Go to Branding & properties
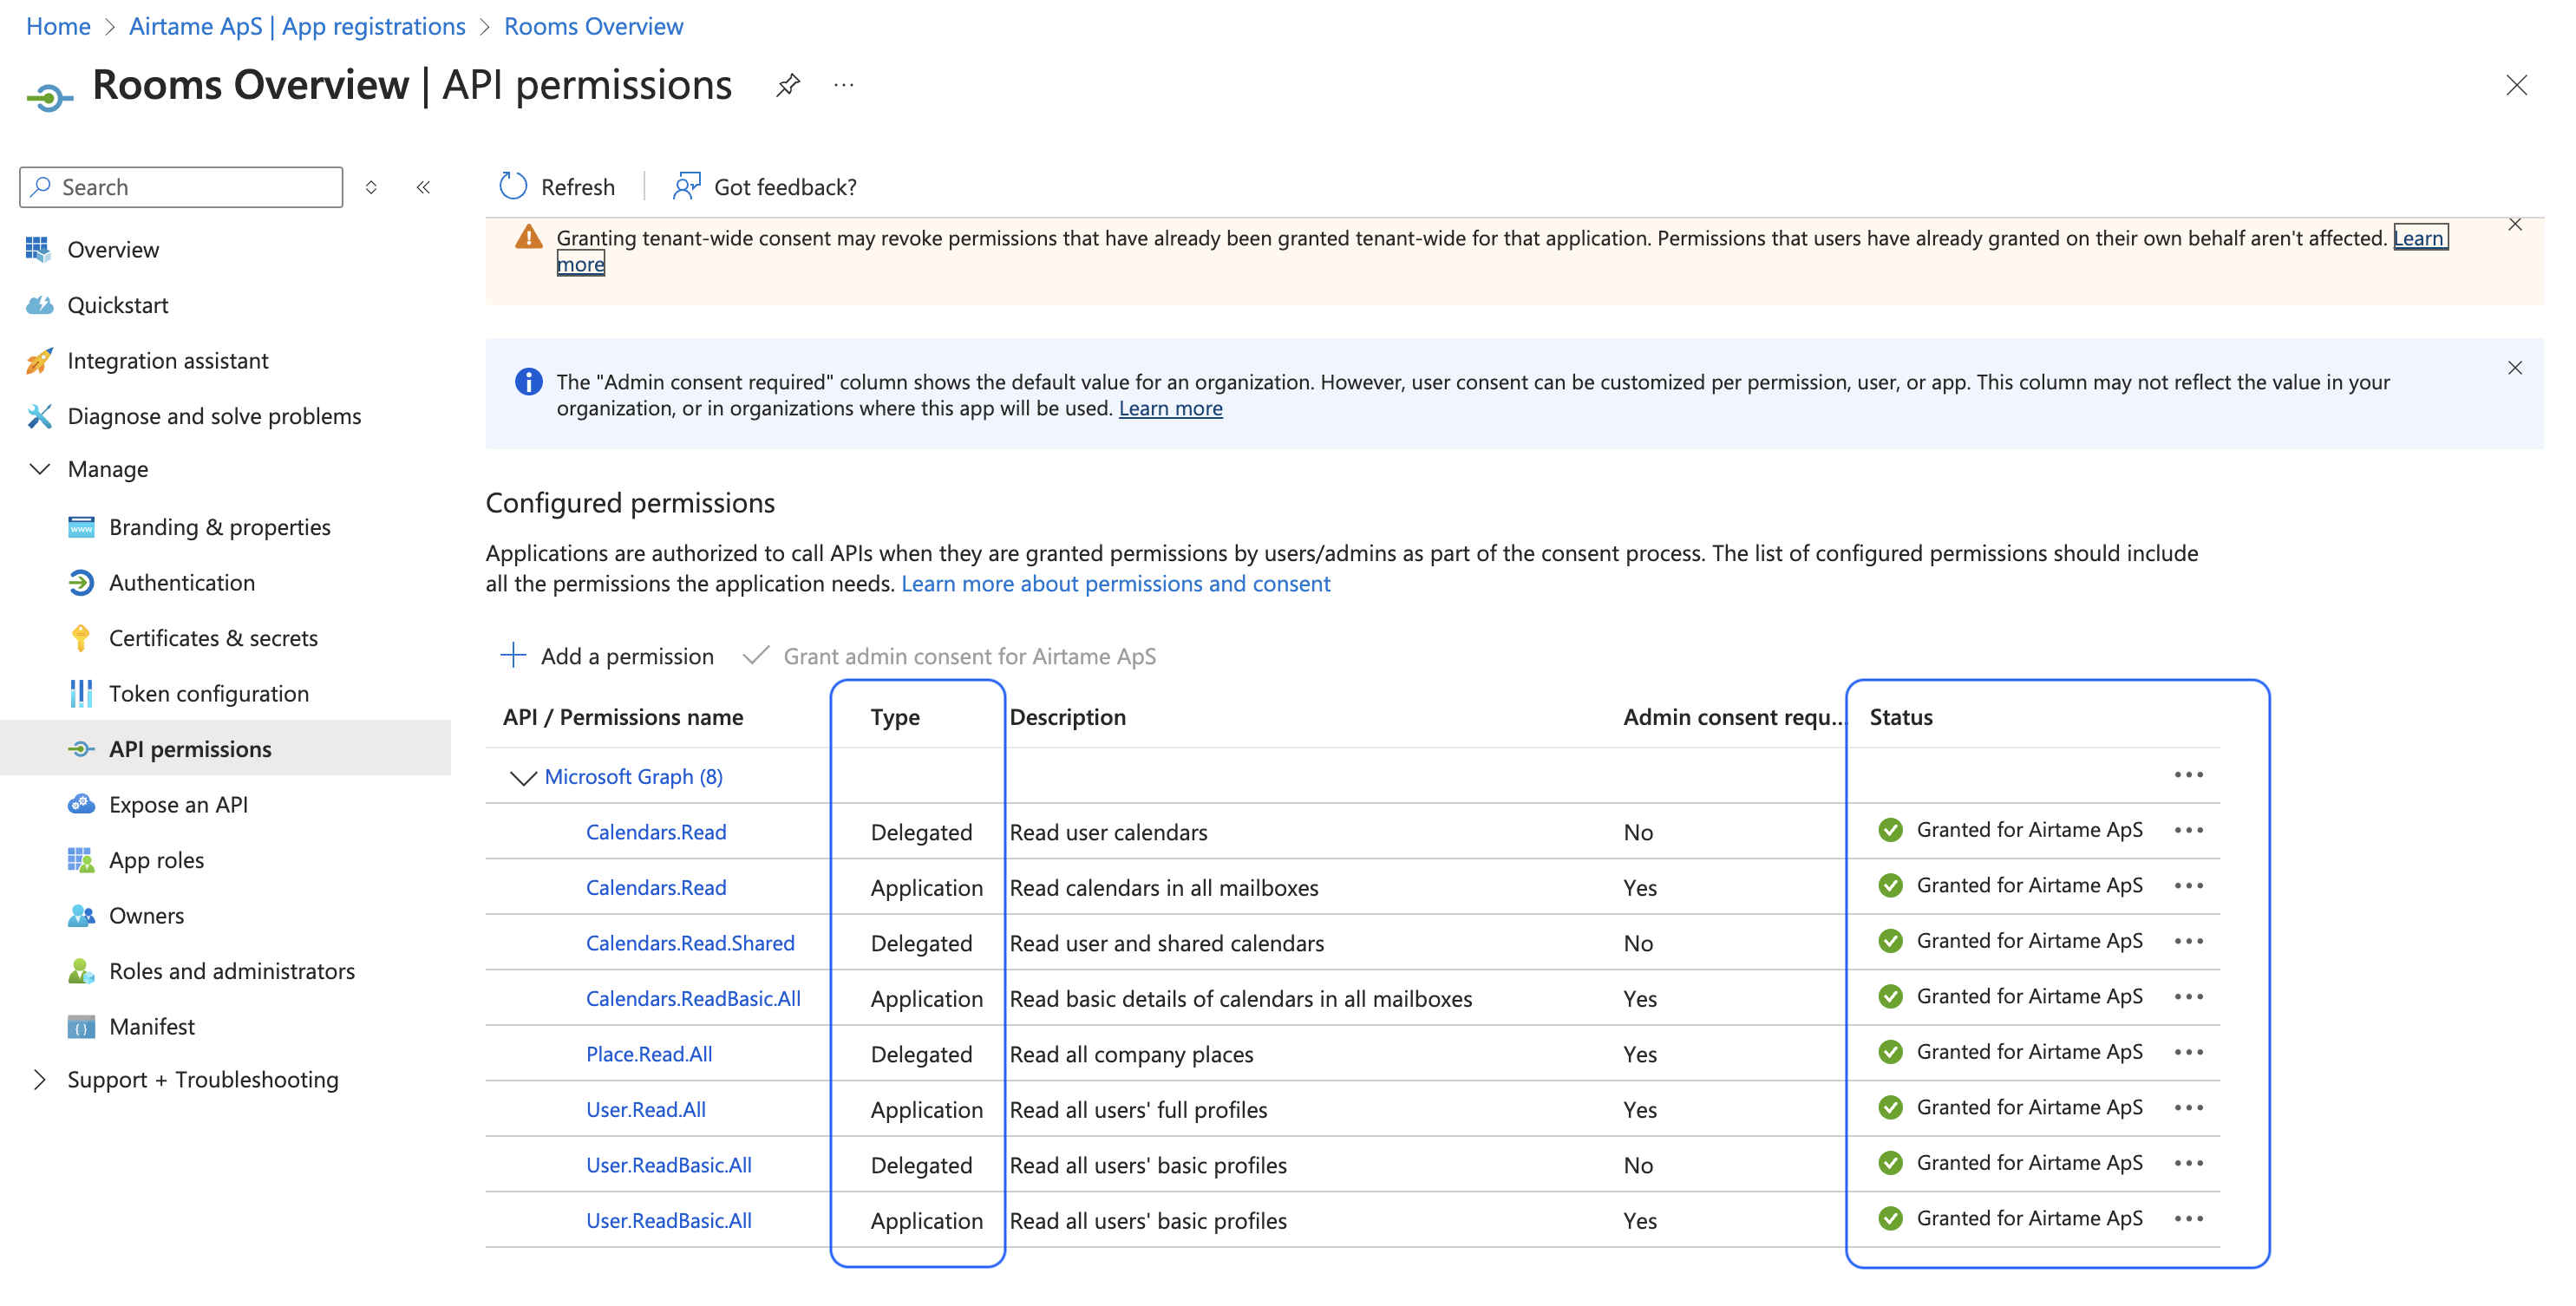2576x1306 pixels. 219,527
